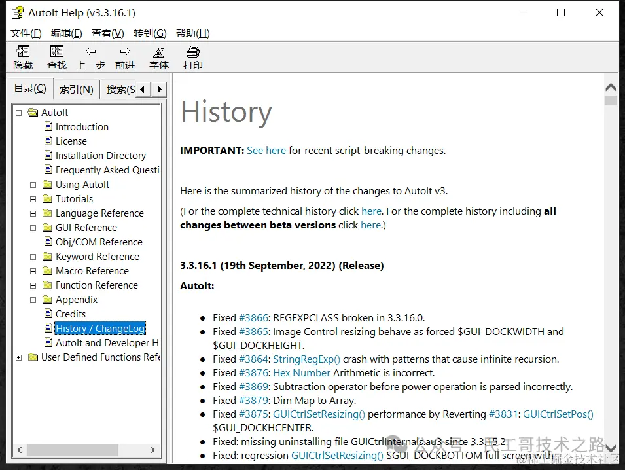This screenshot has width=625, height=470.
Task: Expand the Keyword Reference node
Action: pos(33,257)
